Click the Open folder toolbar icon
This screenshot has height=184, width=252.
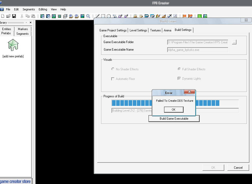(8, 16)
